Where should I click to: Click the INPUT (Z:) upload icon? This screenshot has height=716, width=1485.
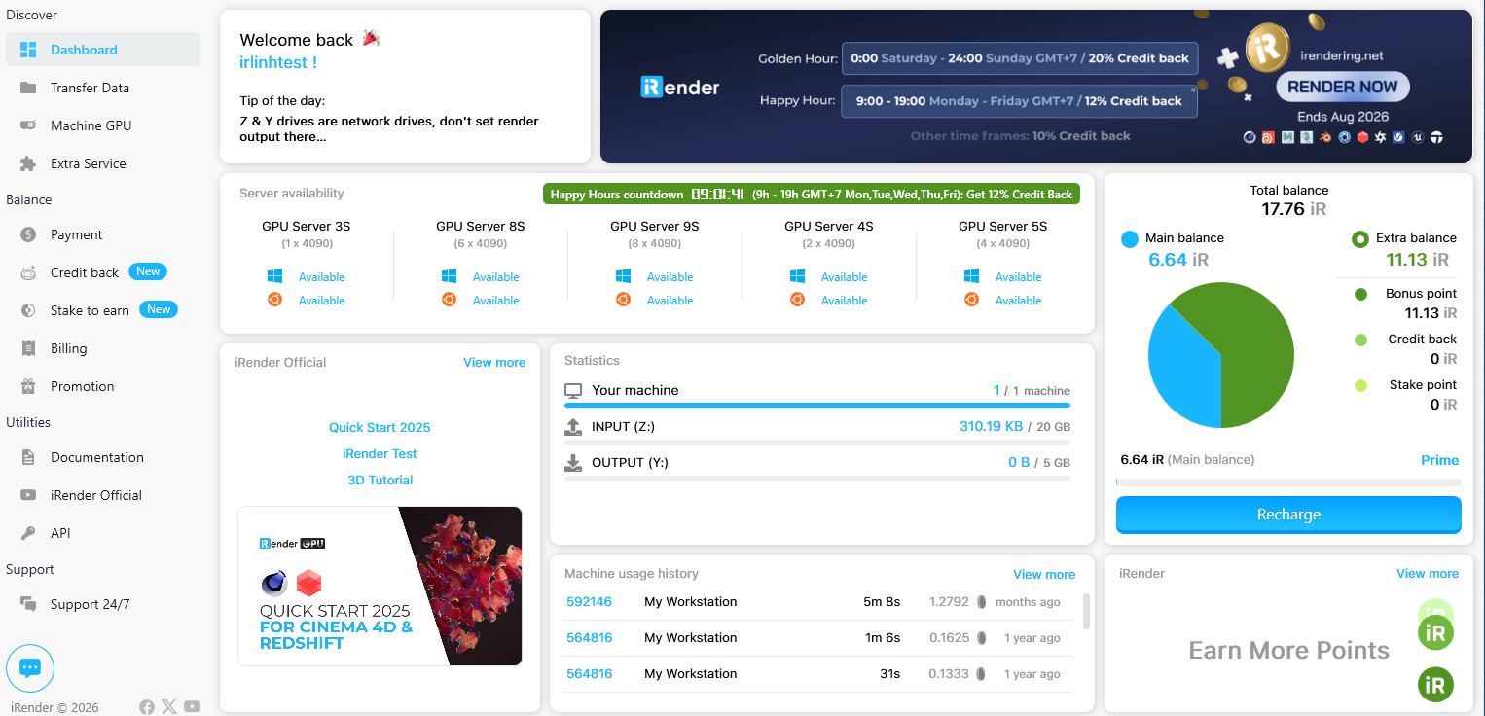pyautogui.click(x=573, y=426)
